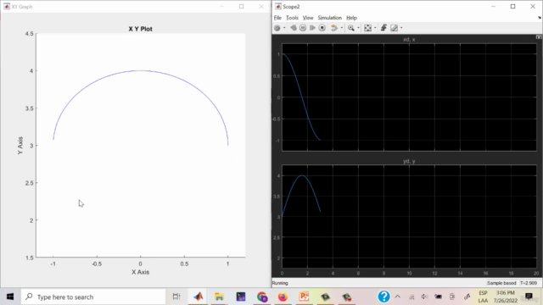This screenshot has height=305, width=543.
Task: Stop the simulation in Scope2
Action: 322,28
